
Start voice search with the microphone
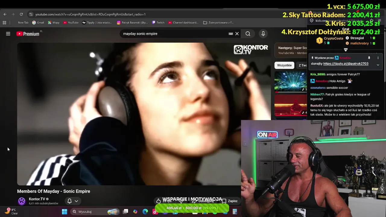263,34
